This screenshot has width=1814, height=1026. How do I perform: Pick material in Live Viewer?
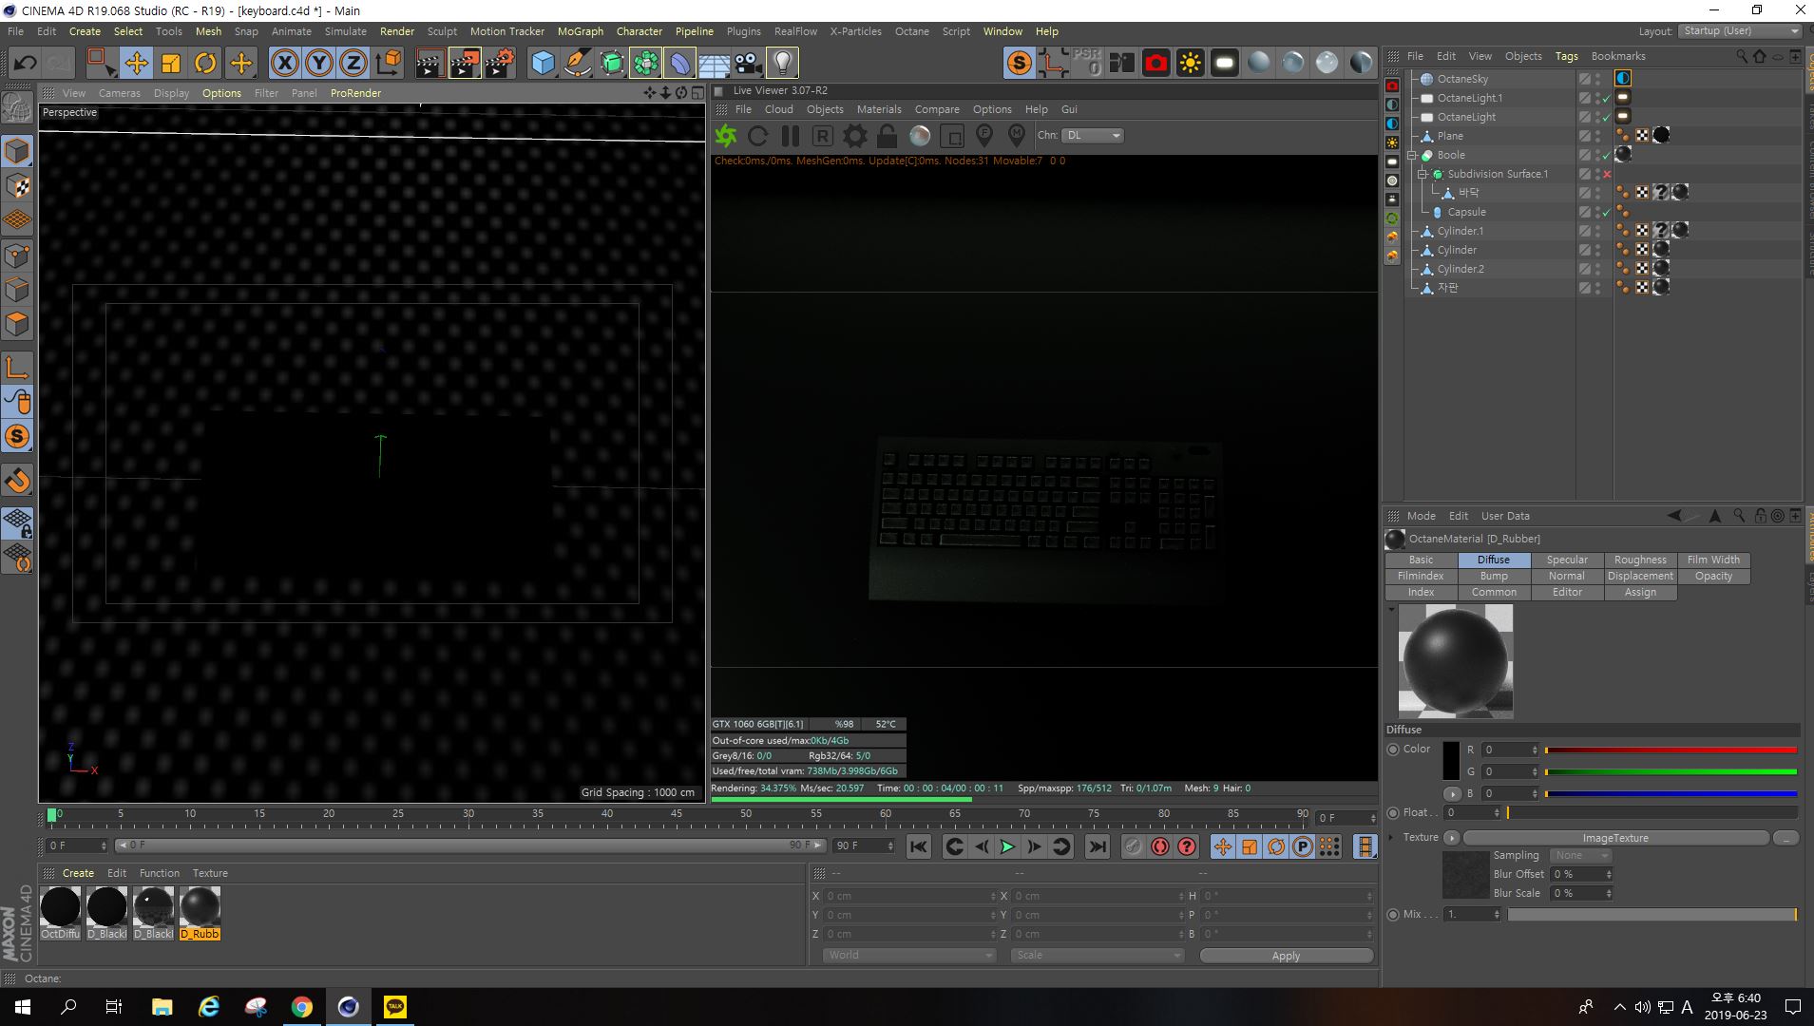pyautogui.click(x=1017, y=136)
